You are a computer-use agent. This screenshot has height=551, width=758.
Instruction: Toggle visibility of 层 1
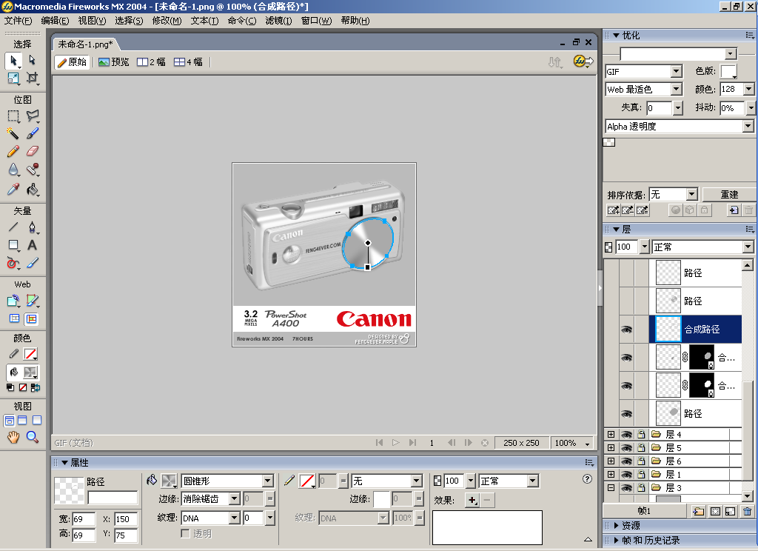(x=626, y=474)
